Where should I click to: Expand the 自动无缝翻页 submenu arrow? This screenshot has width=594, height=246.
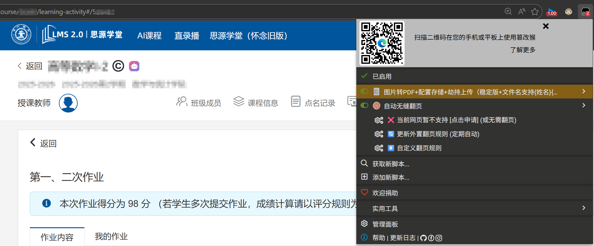[583, 105]
